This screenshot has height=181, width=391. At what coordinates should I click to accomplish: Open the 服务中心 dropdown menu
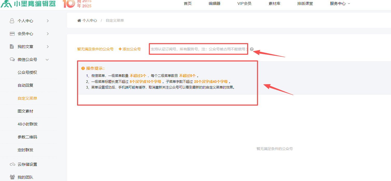[340, 4]
